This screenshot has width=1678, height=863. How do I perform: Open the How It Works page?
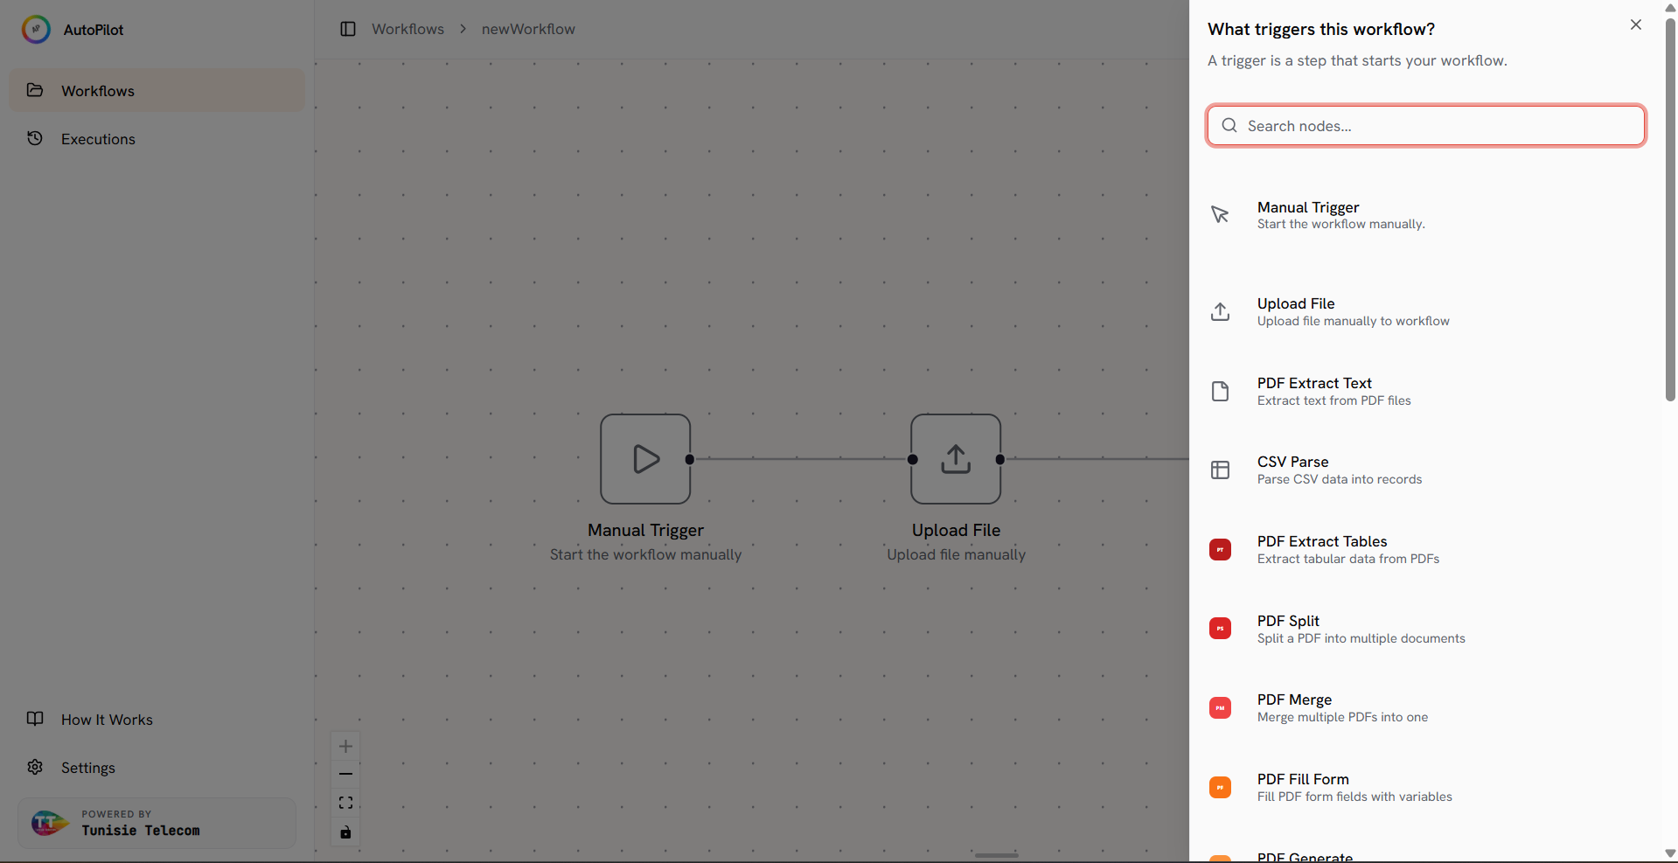[x=157, y=719]
